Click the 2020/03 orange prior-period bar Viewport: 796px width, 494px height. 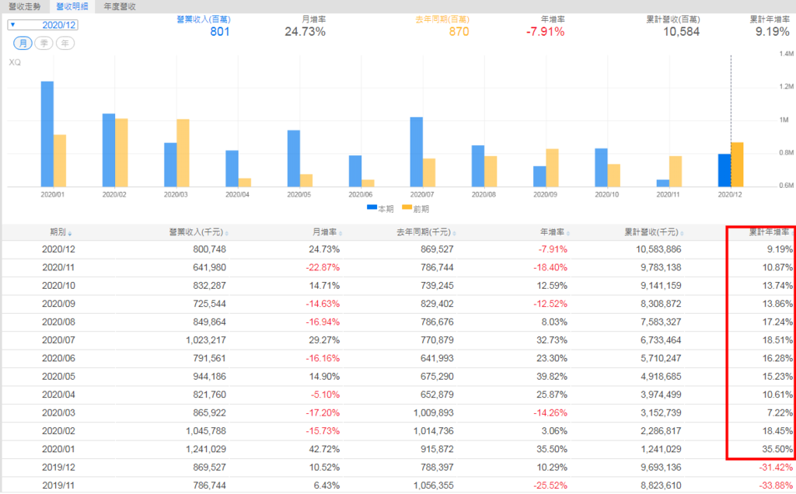coord(183,153)
